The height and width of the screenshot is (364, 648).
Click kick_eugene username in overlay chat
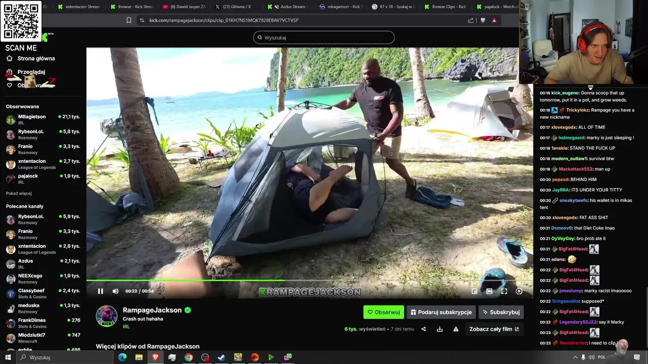click(x=565, y=93)
